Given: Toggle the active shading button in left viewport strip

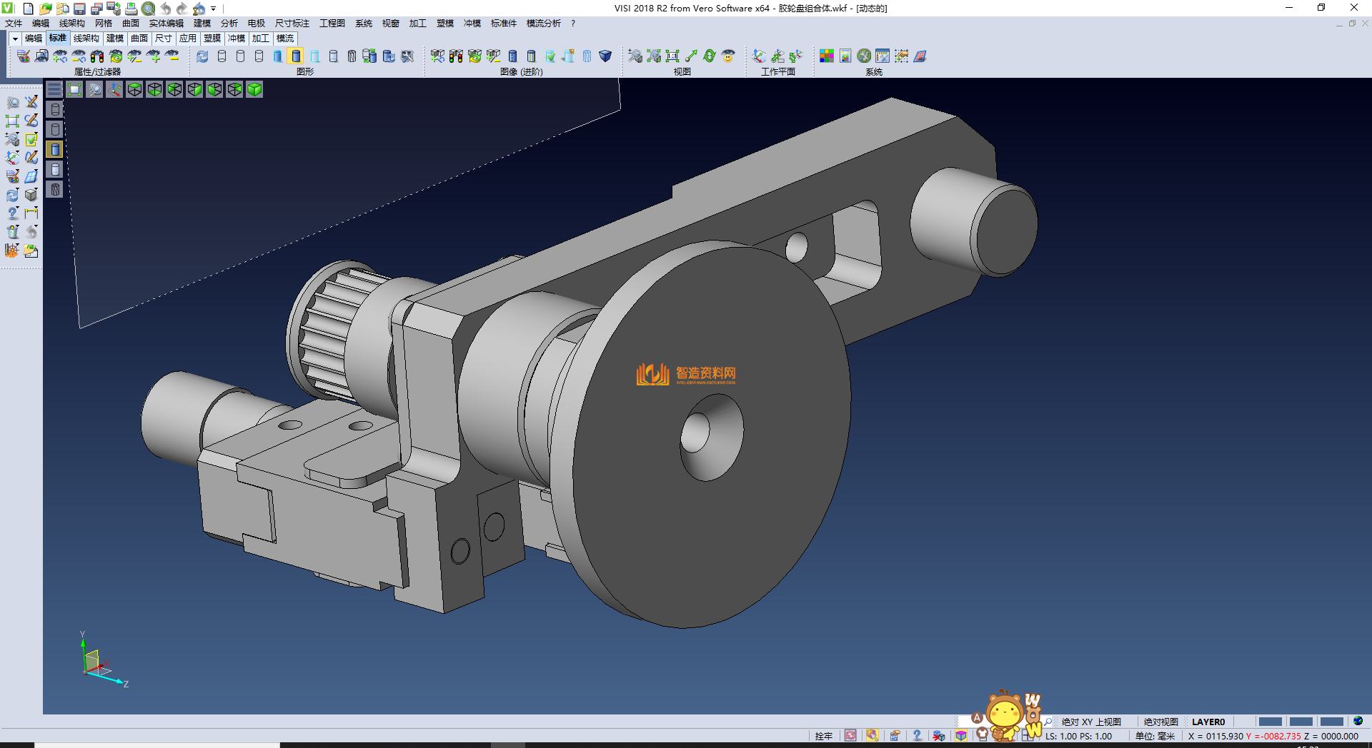Looking at the screenshot, I should tap(55, 149).
